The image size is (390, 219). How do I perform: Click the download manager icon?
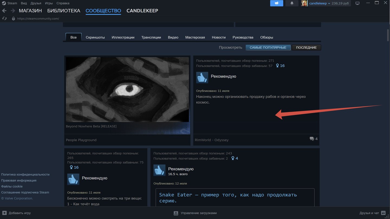pyautogui.click(x=176, y=213)
